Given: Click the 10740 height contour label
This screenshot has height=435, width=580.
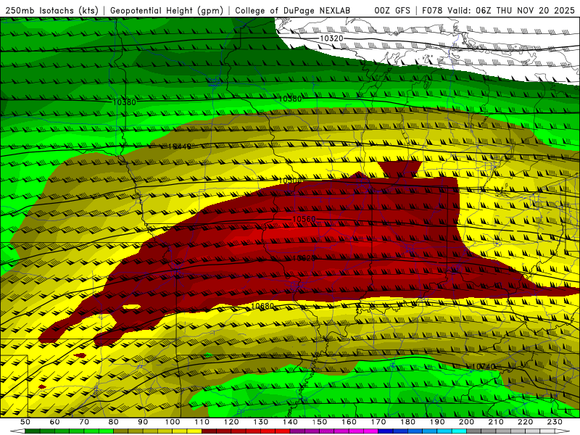Looking at the screenshot, I should [x=484, y=367].
